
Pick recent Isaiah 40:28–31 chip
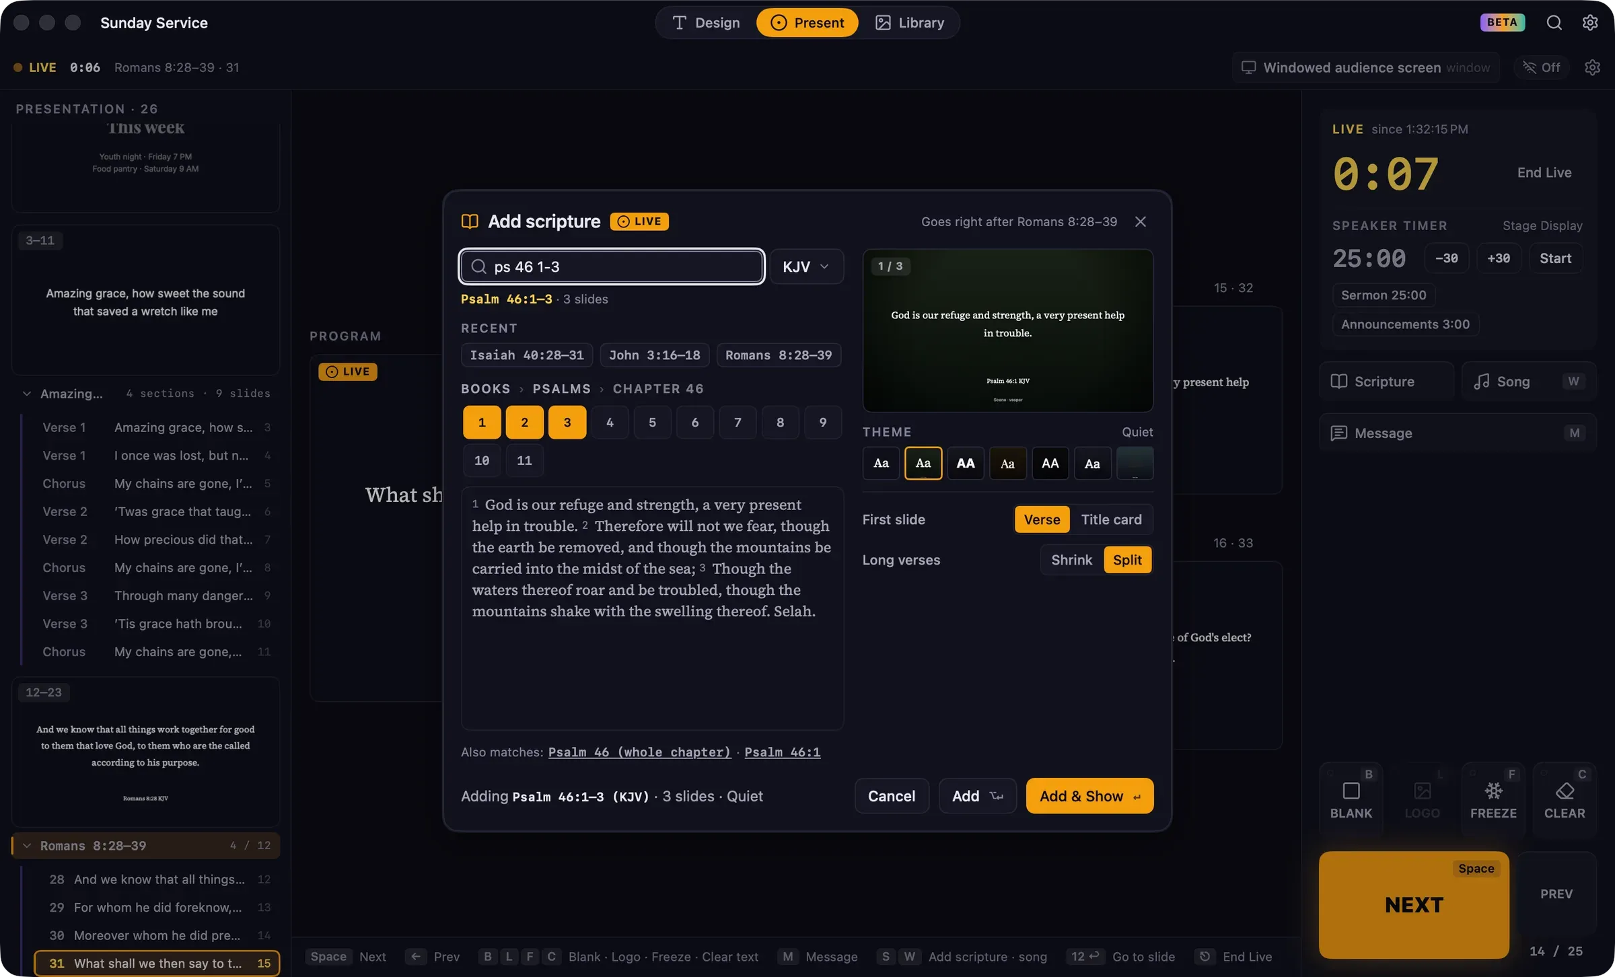pos(526,355)
